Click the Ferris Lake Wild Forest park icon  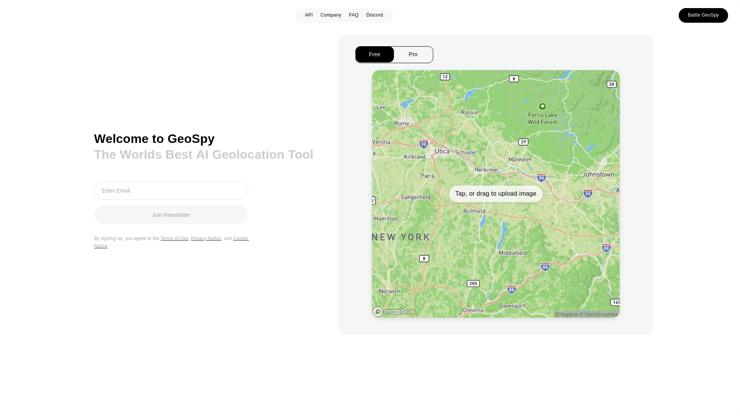[542, 106]
